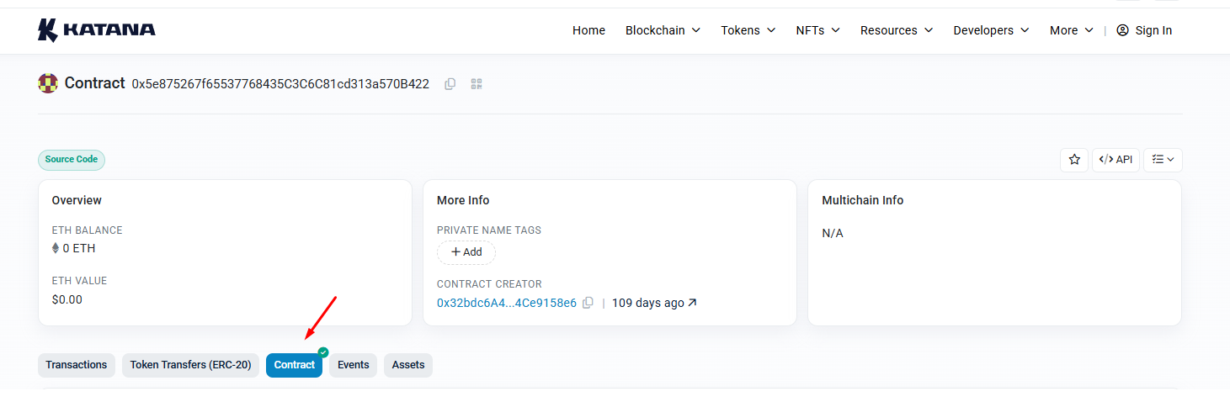Viewport: 1230px width, 402px height.
Task: Expand the Tokens menu
Action: click(748, 30)
